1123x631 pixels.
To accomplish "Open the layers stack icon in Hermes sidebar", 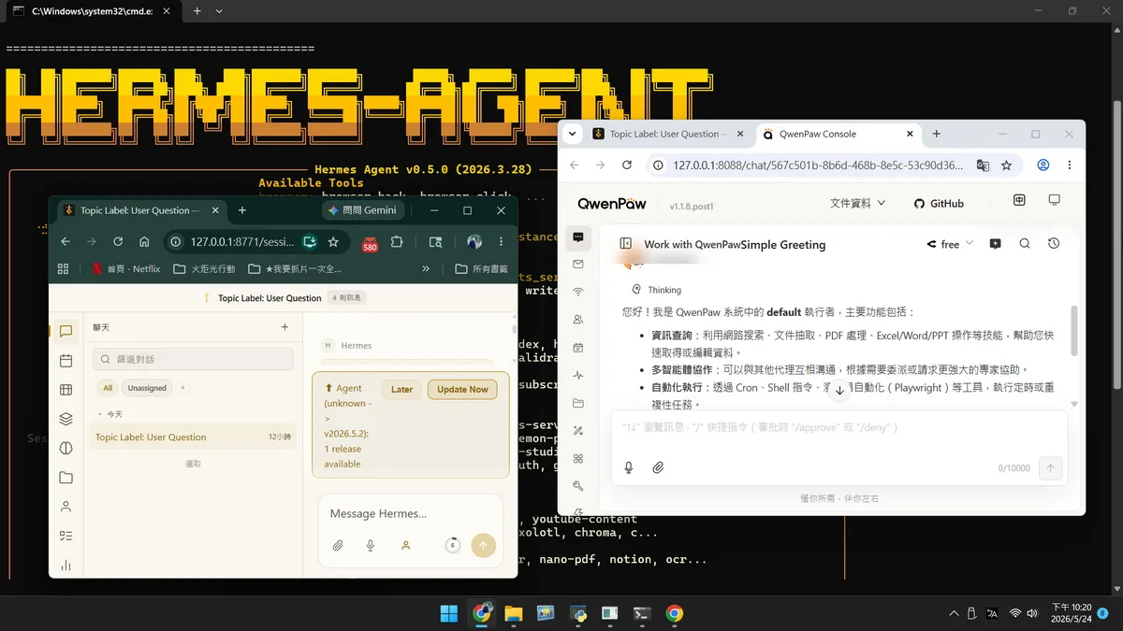I will (66, 419).
